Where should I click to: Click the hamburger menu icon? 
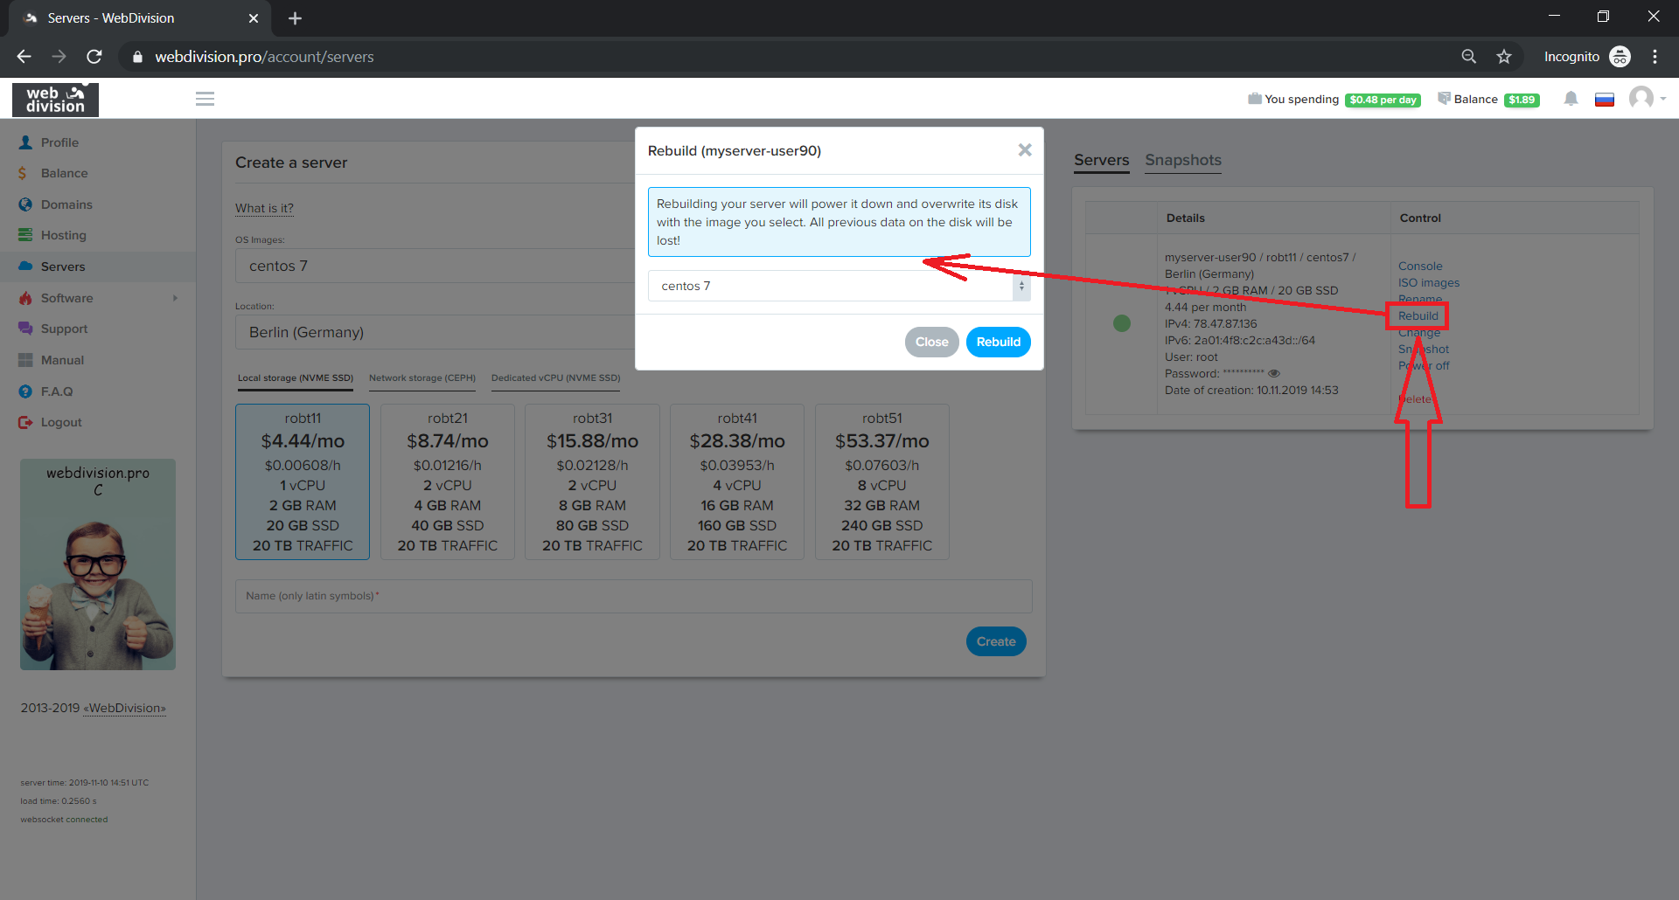coord(205,99)
